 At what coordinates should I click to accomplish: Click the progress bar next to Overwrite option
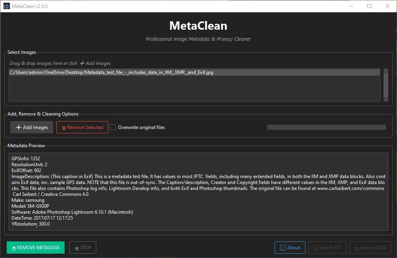[x=326, y=127]
